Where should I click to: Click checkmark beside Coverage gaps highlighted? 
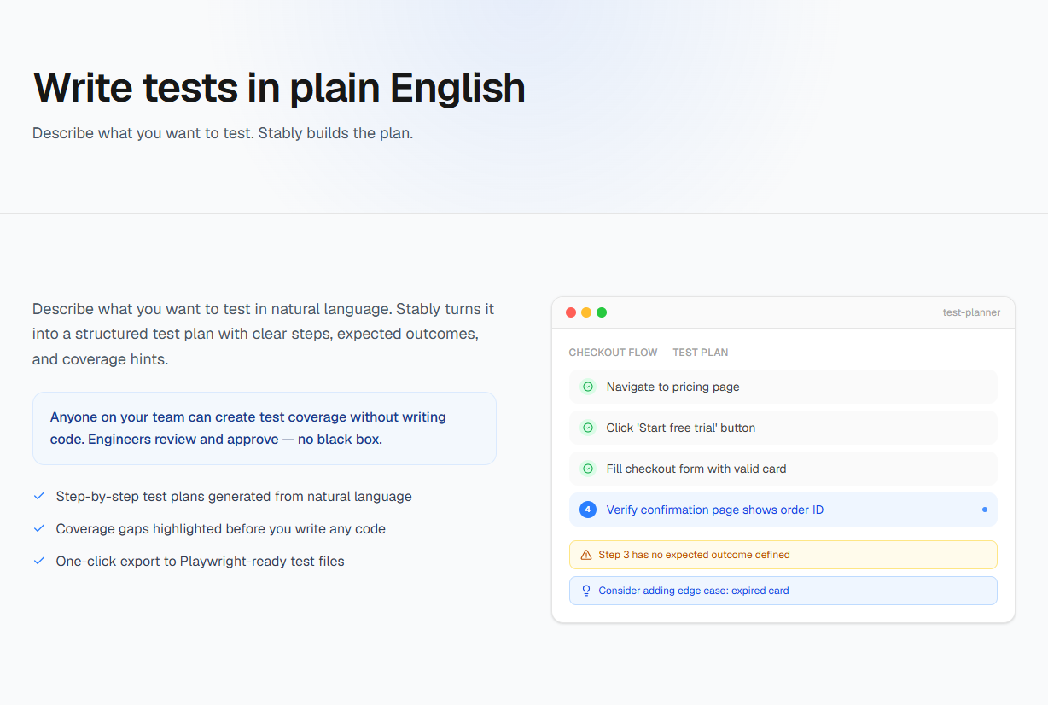(x=38, y=528)
